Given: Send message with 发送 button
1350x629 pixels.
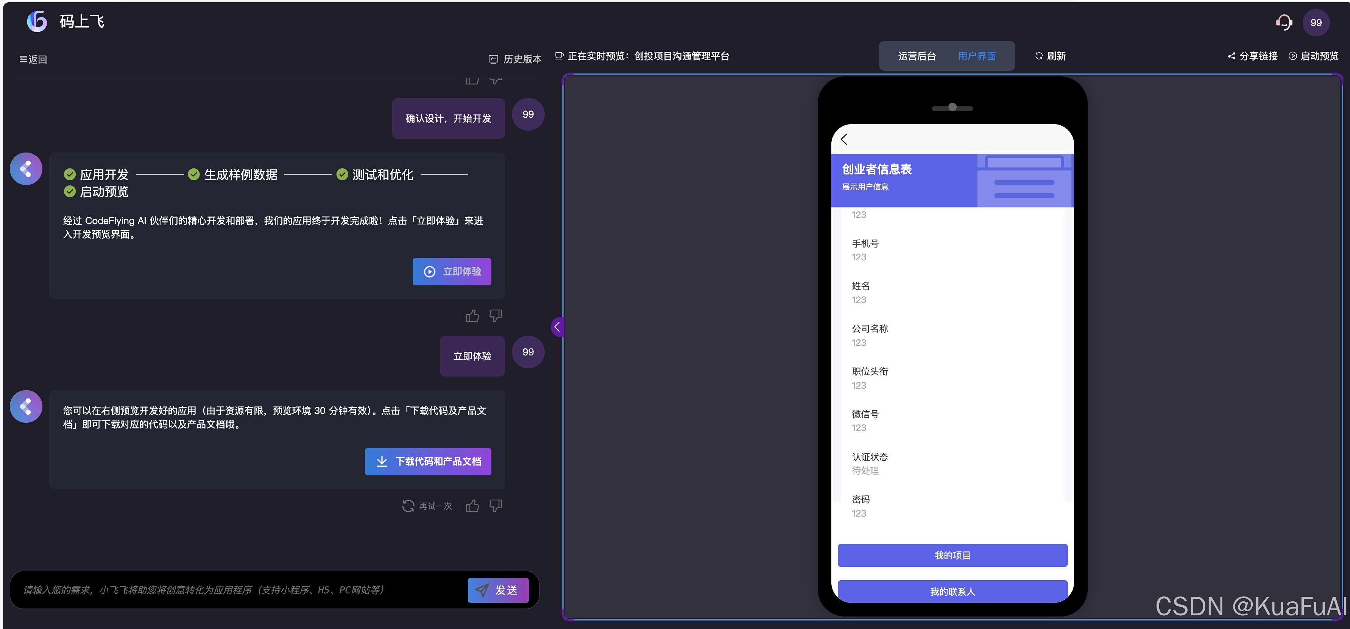Looking at the screenshot, I should click(498, 590).
